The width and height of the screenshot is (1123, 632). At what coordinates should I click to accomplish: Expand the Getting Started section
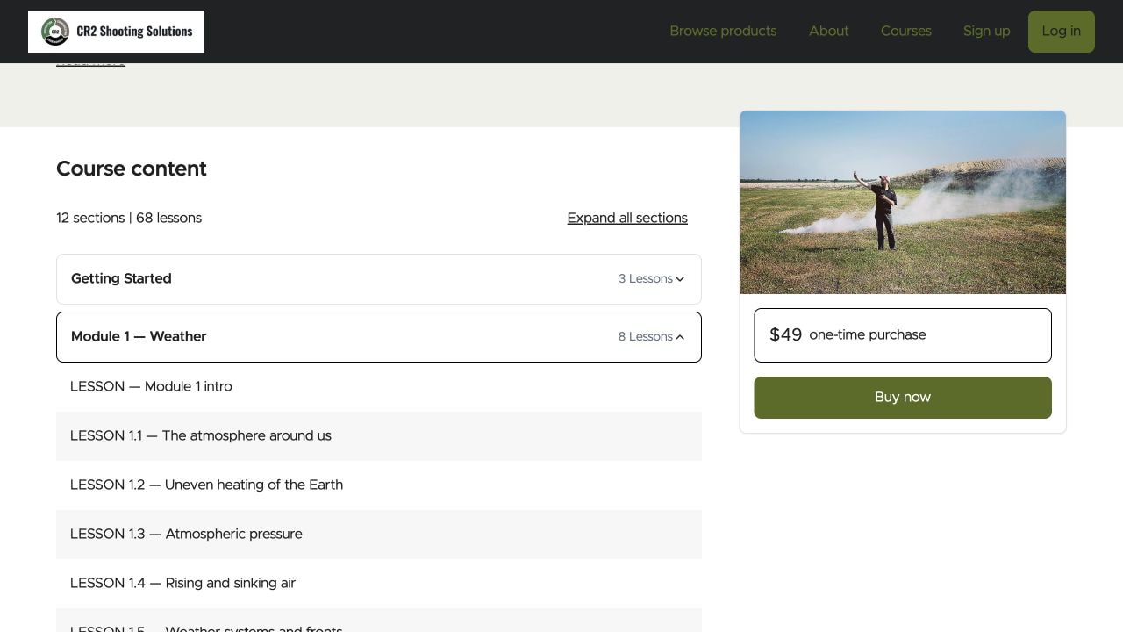click(x=379, y=279)
